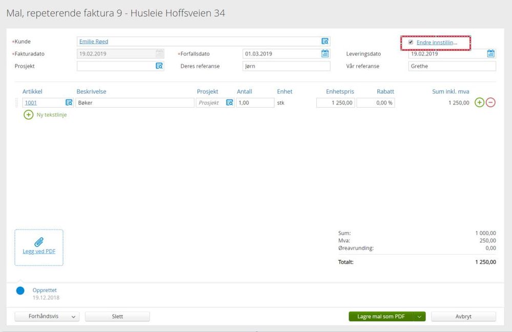Open customer link Emilie Røed
512x332 pixels.
click(x=94, y=42)
